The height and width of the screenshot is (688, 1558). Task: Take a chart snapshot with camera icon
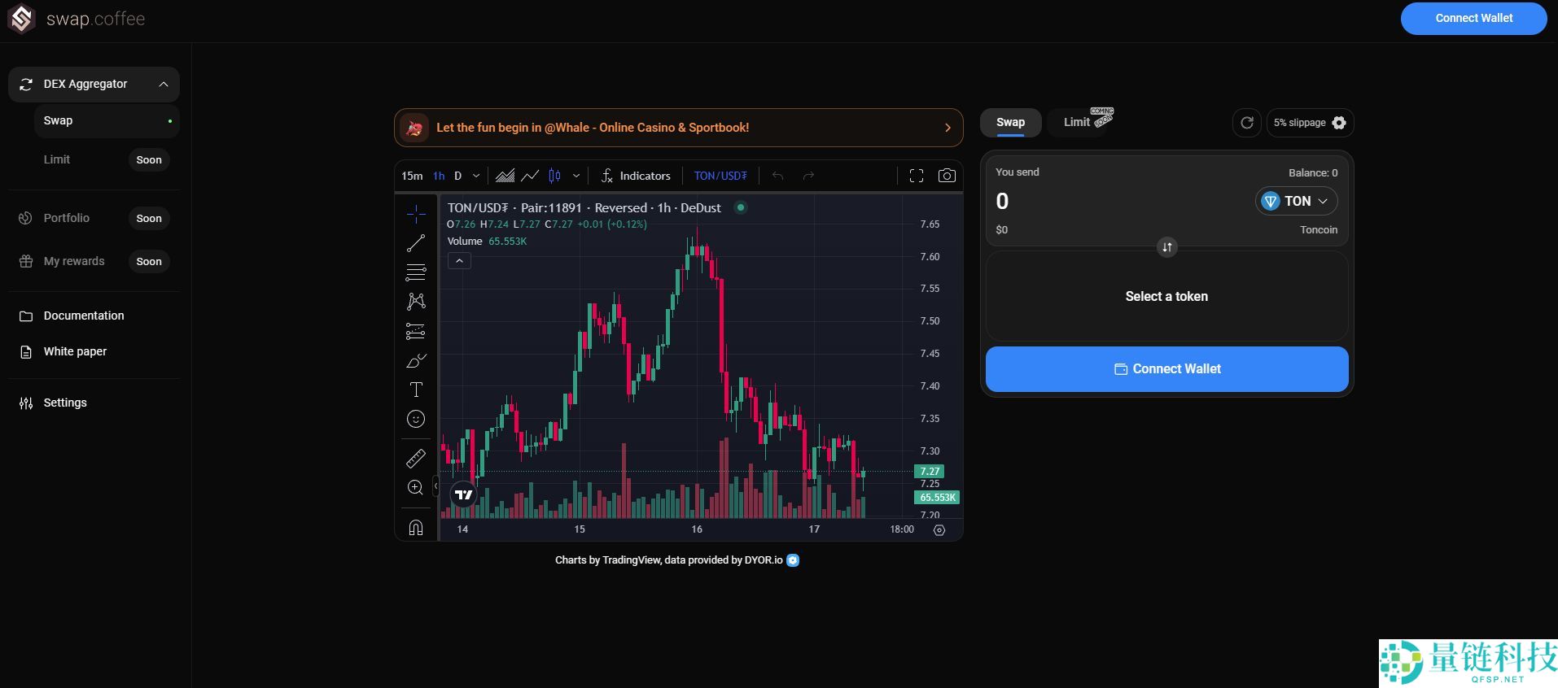point(947,176)
